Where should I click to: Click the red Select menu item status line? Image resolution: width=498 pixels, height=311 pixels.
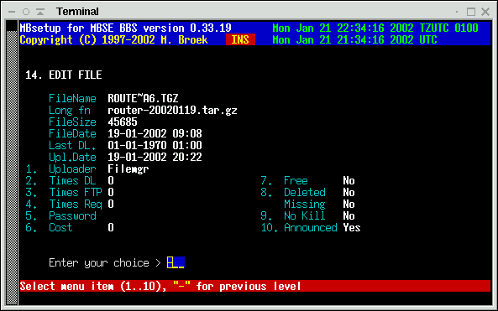pyautogui.click(x=255, y=286)
